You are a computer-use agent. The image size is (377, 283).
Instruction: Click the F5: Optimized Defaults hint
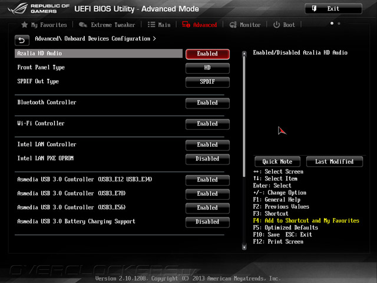285,228
